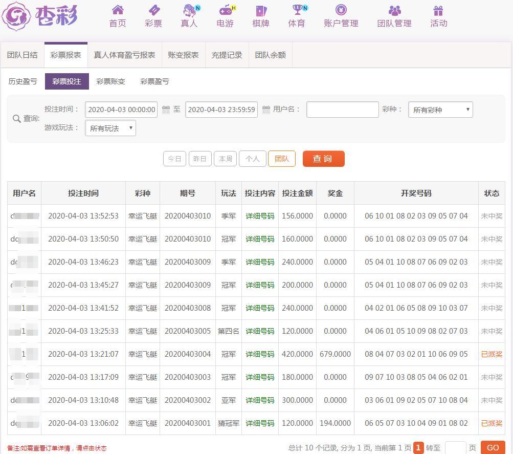This screenshot has width=513, height=454.
Task: Click 已派奖 status for the 13:21:07 bet
Action: (x=492, y=354)
